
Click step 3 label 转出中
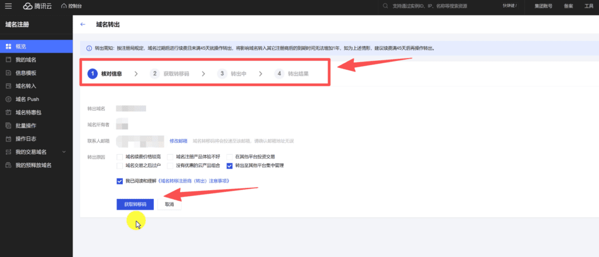click(239, 74)
